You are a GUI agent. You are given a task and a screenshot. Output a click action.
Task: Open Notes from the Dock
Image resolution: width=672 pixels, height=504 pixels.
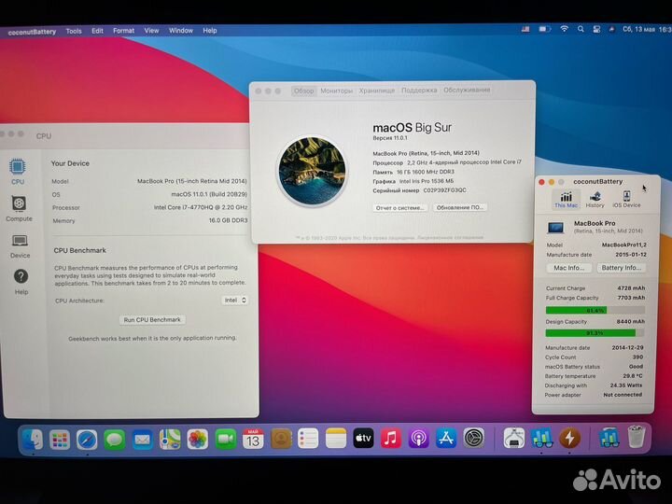pos(336,439)
